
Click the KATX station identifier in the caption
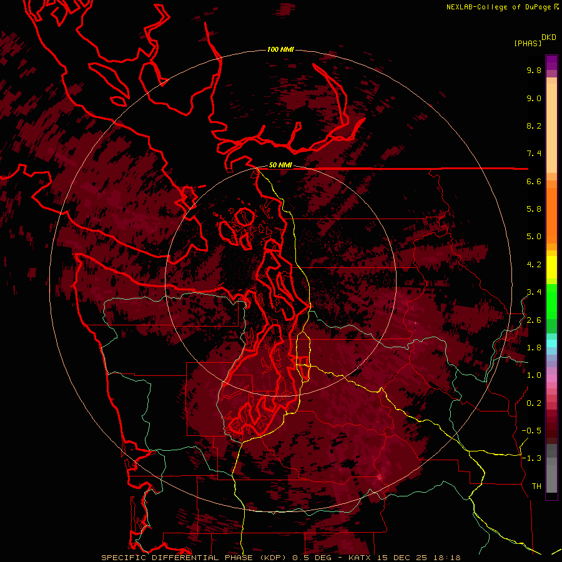click(x=360, y=558)
